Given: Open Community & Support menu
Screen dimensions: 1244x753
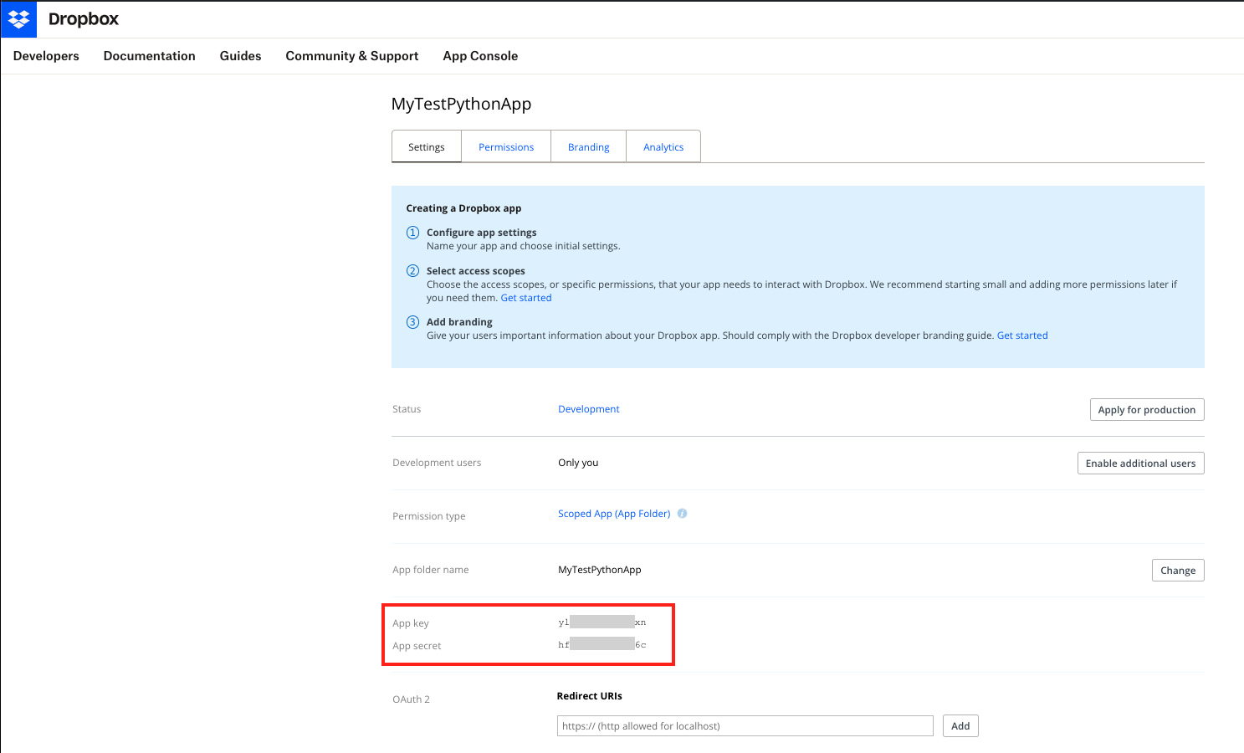Looking at the screenshot, I should click(352, 56).
